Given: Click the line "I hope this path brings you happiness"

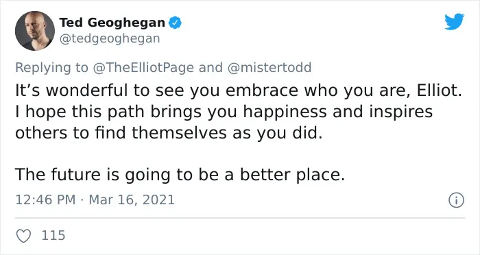Looking at the screenshot, I should (x=171, y=112).
